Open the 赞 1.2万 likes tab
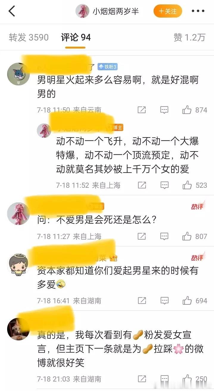214x391 pixels. 190,37
